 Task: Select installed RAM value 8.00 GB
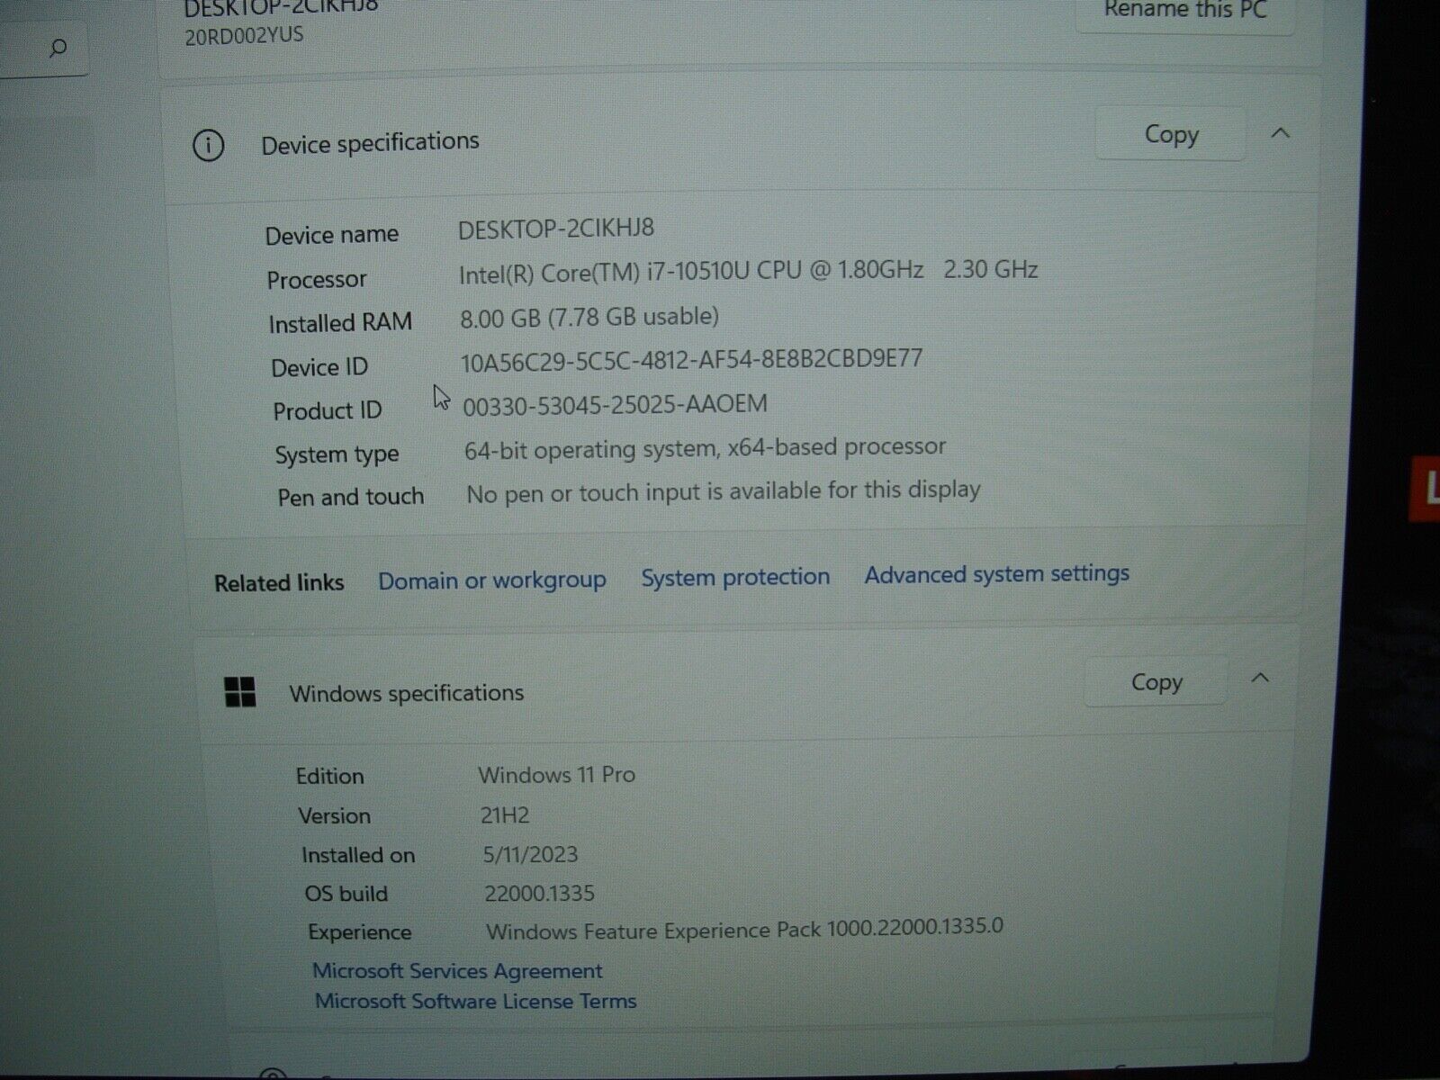589,317
